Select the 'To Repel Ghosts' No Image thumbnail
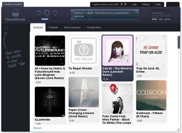182x133 pixels. pyautogui.click(x=84, y=51)
